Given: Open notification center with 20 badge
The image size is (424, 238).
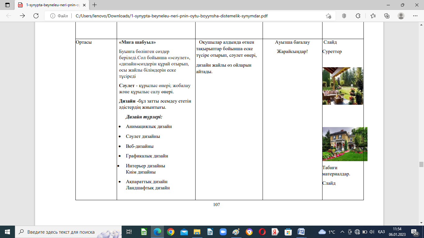Looking at the screenshot, I should point(415,232).
